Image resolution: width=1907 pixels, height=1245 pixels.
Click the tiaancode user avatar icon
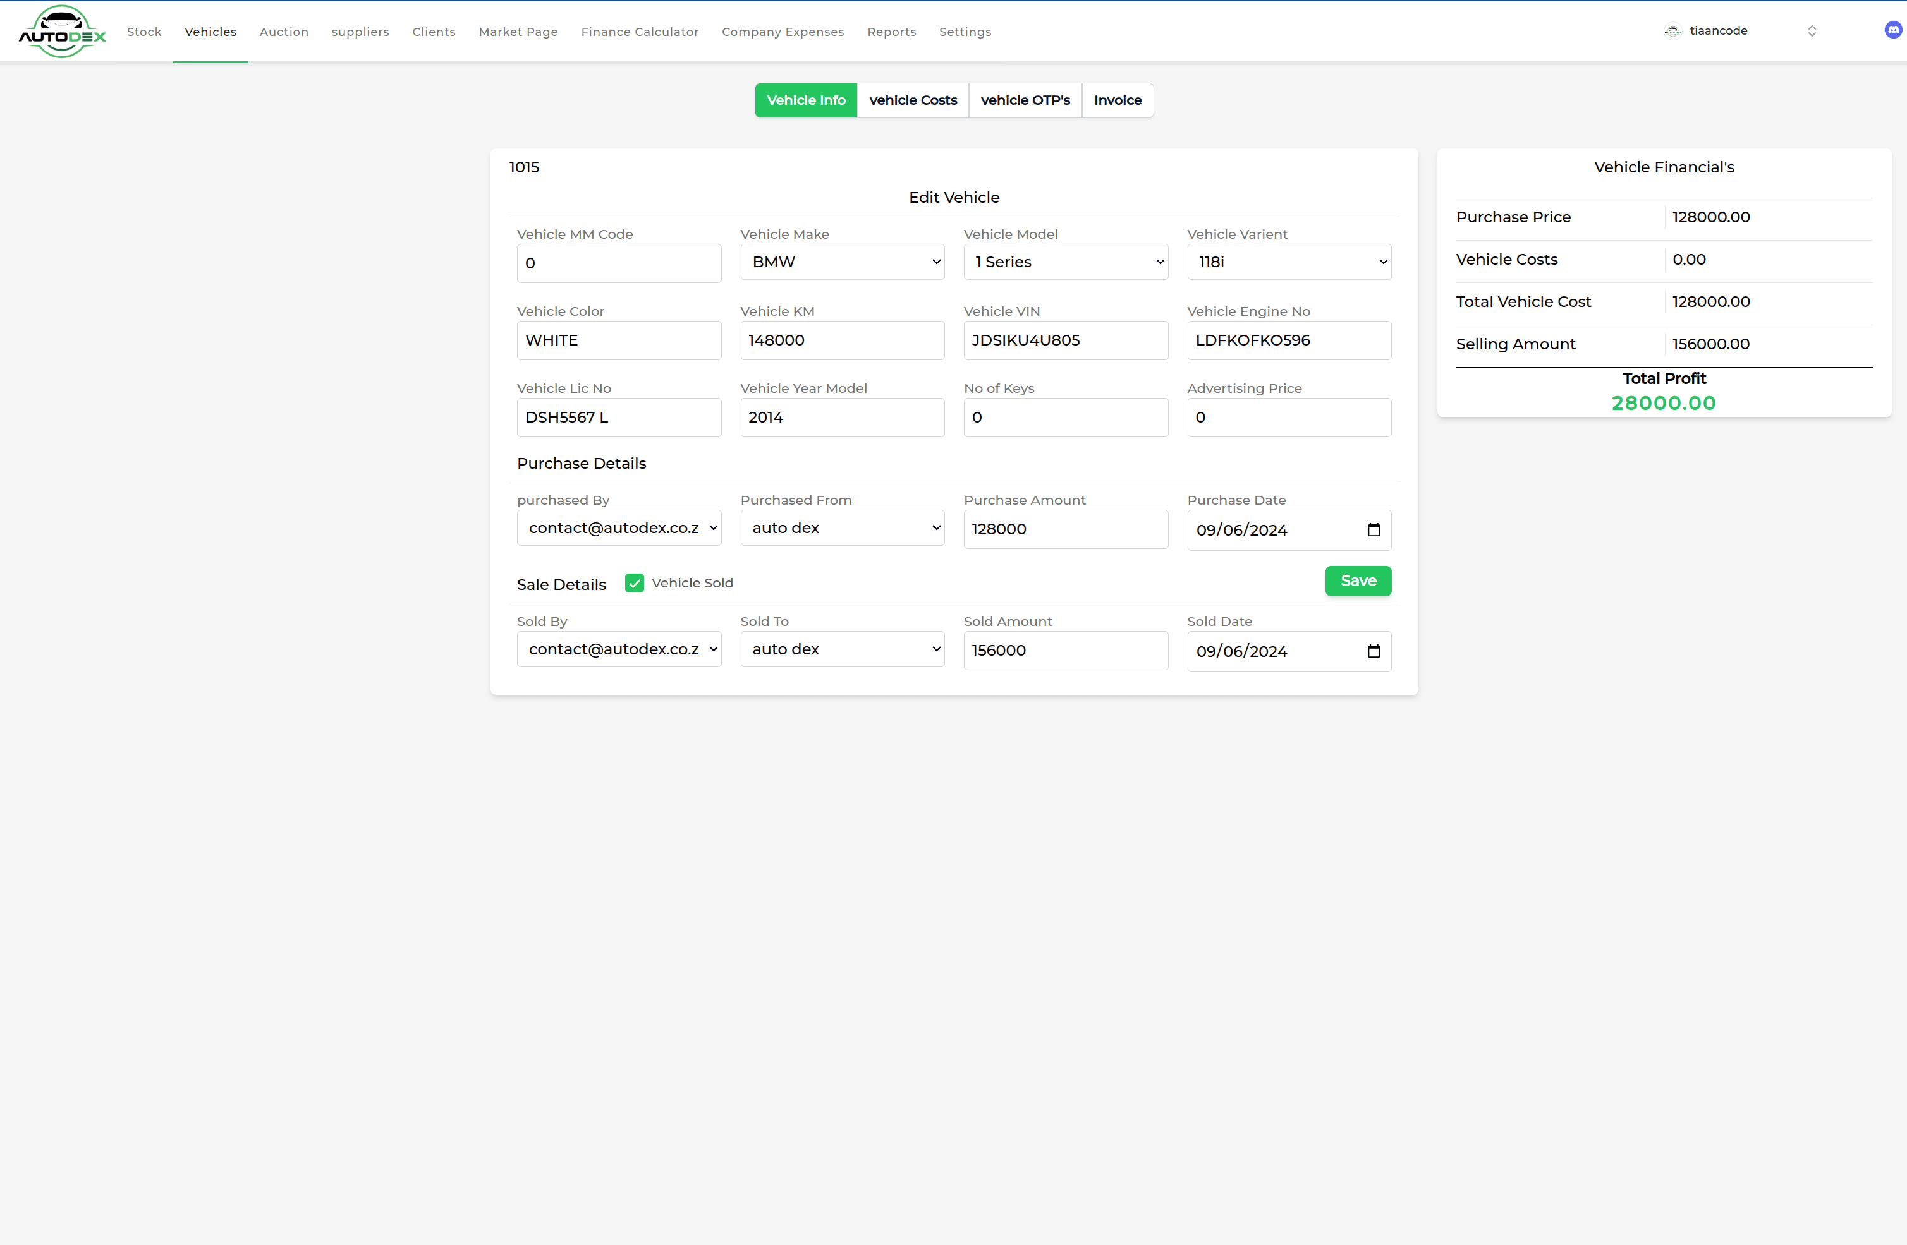click(1672, 31)
